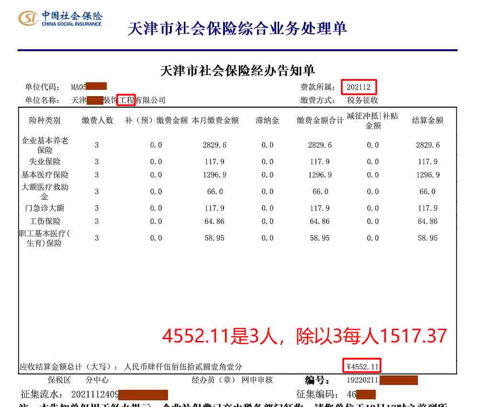Click the 滞纳金 column header
Screen dimensions: 483x407
268,121
